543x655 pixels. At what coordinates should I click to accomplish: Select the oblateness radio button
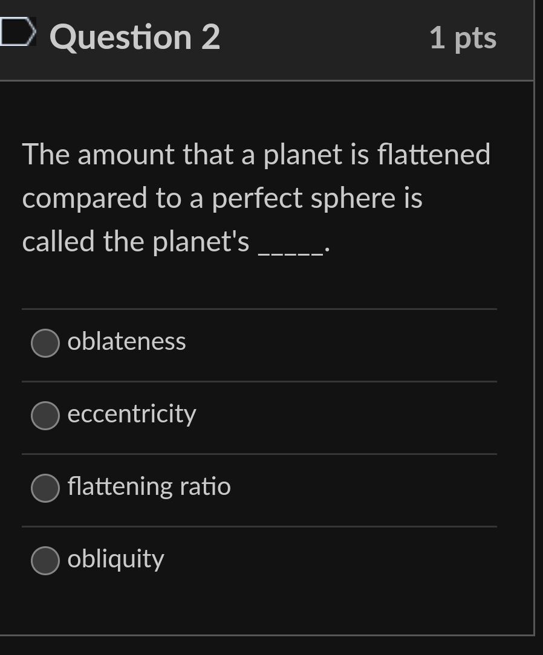coord(45,343)
